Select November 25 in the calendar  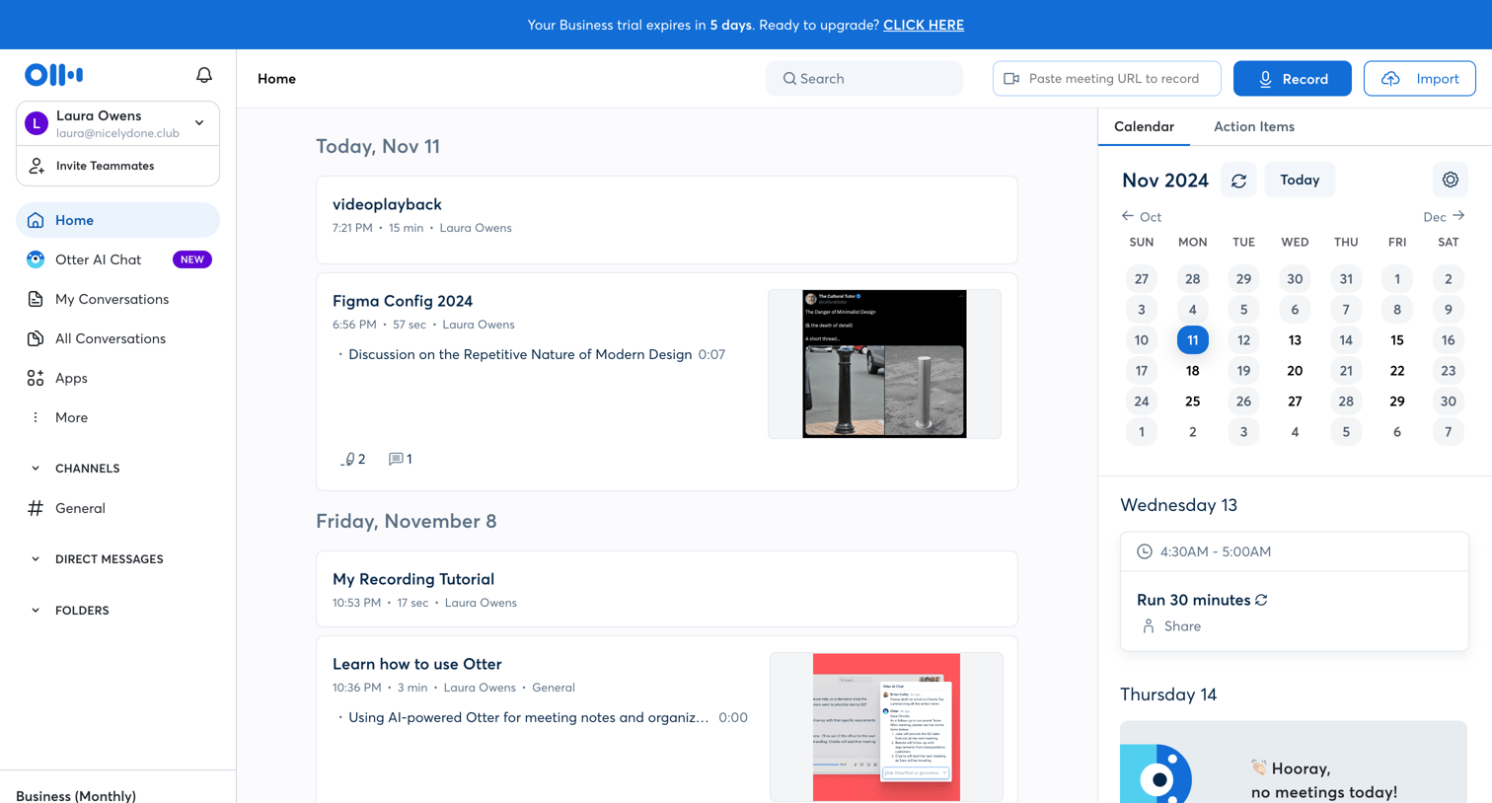1192,401
